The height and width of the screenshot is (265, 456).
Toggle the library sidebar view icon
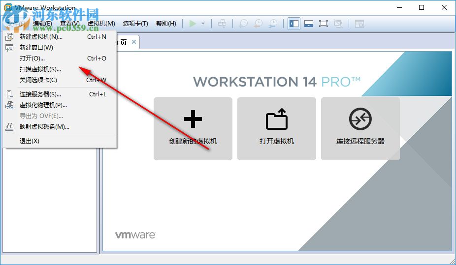(x=294, y=24)
